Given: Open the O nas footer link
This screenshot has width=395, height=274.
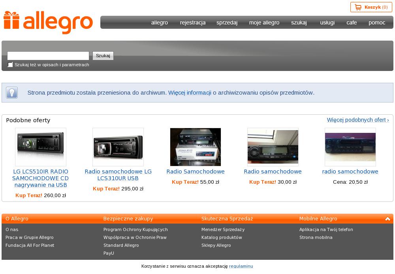Looking at the screenshot, I should (12, 229).
